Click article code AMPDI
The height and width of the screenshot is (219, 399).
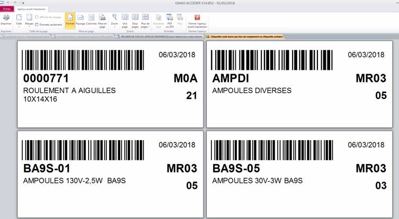(x=231, y=78)
